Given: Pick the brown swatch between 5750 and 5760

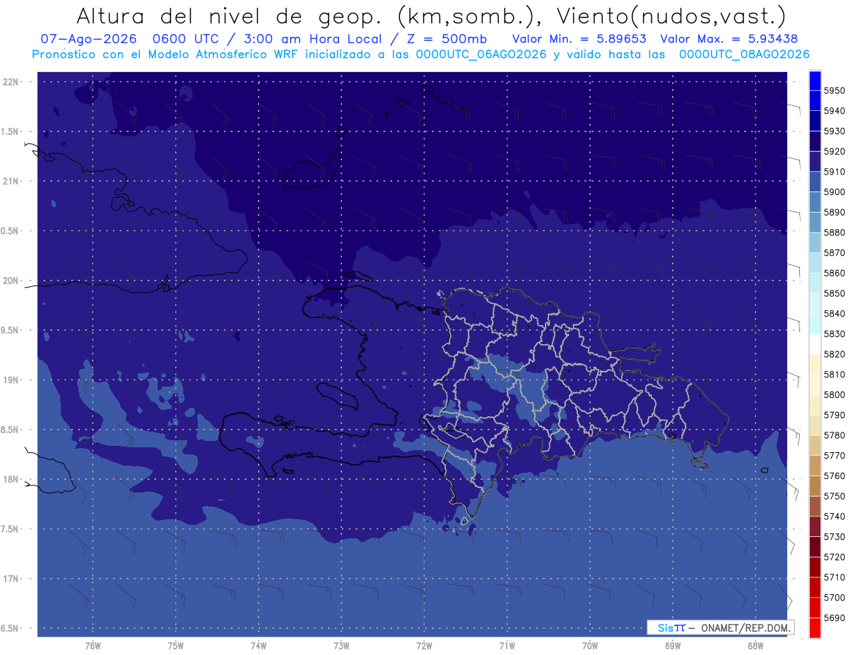Looking at the screenshot, I should click(x=814, y=485).
